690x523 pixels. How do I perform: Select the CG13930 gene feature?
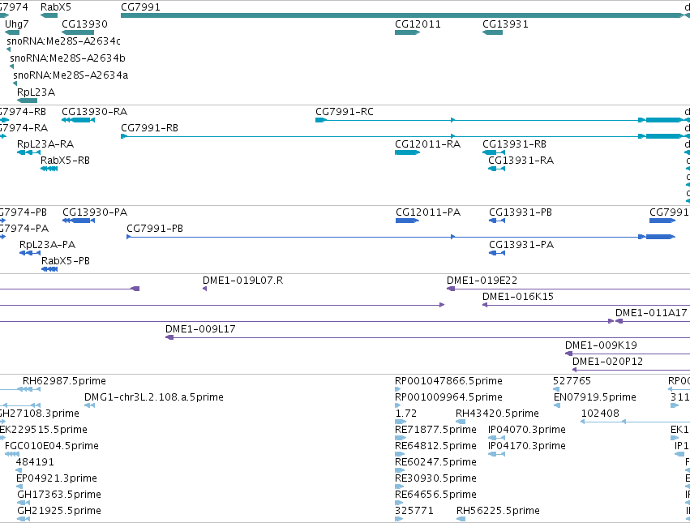click(78, 32)
